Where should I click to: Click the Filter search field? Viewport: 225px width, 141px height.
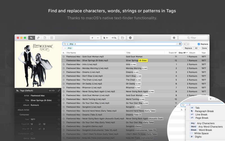[193, 38]
